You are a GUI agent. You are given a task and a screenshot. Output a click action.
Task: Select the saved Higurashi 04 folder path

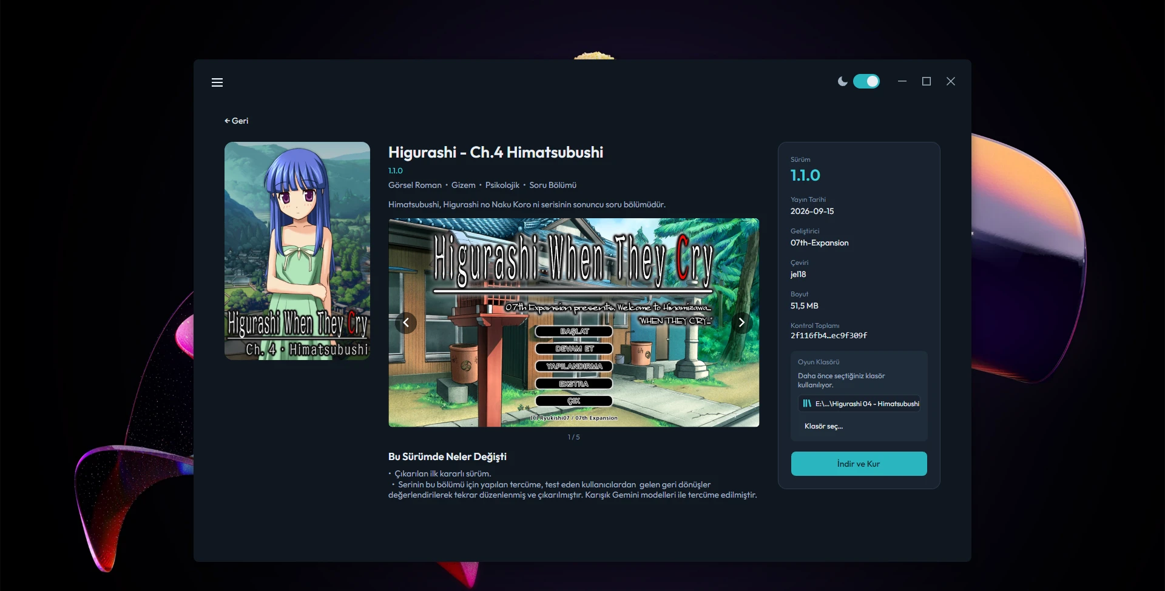[x=859, y=404]
